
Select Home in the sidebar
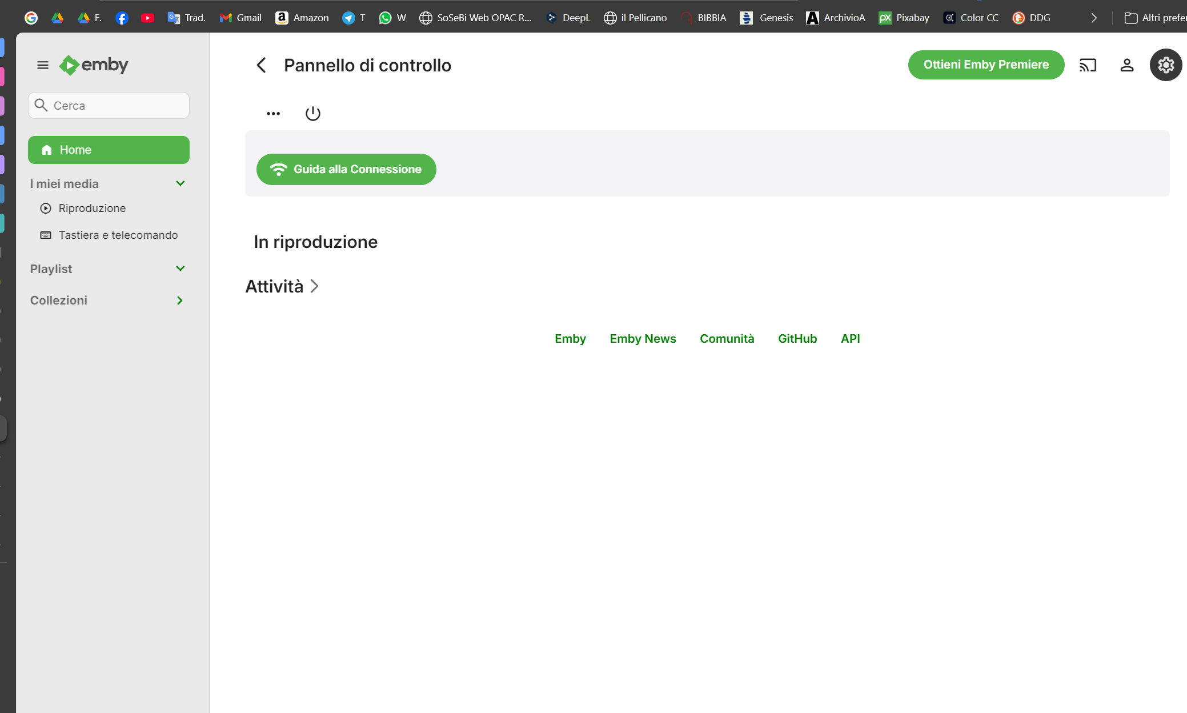coord(109,150)
